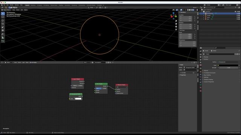Open the XYZ Euler rotation mode dropdown
Image resolution: width=241 pixels, height=135 pixels.
click(x=188, y=30)
